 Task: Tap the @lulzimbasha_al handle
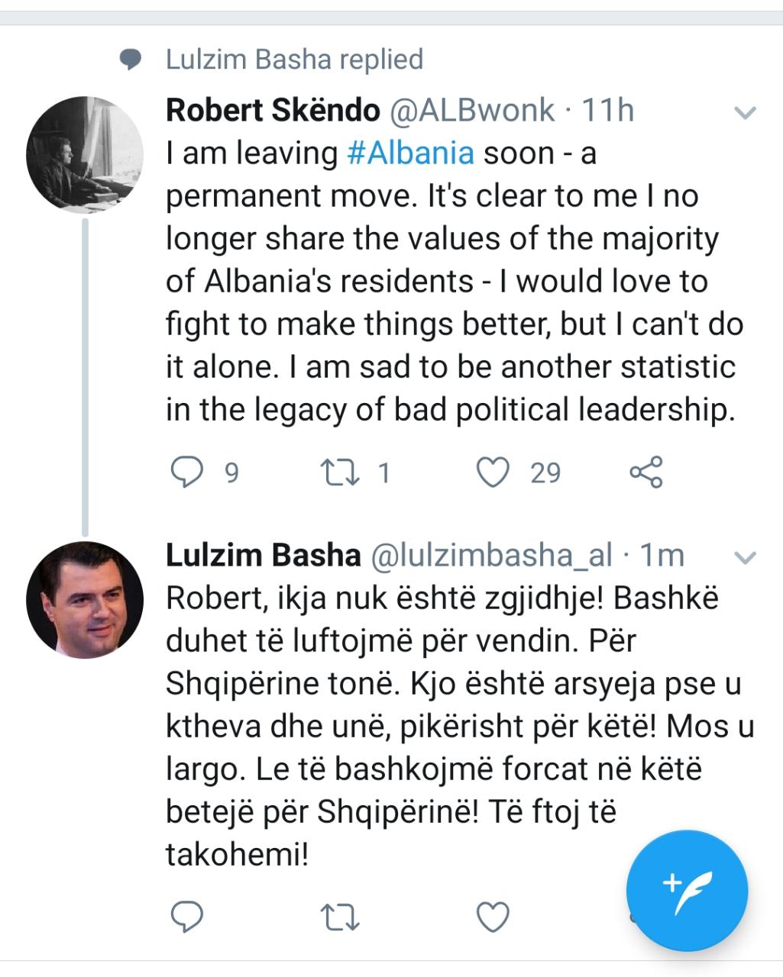click(x=491, y=556)
